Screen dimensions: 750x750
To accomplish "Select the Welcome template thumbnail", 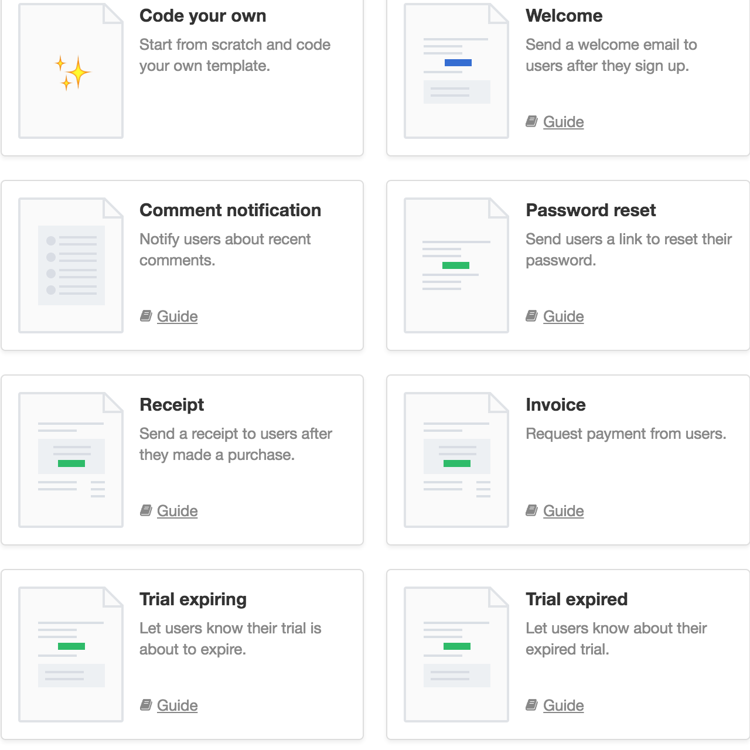I will click(456, 71).
